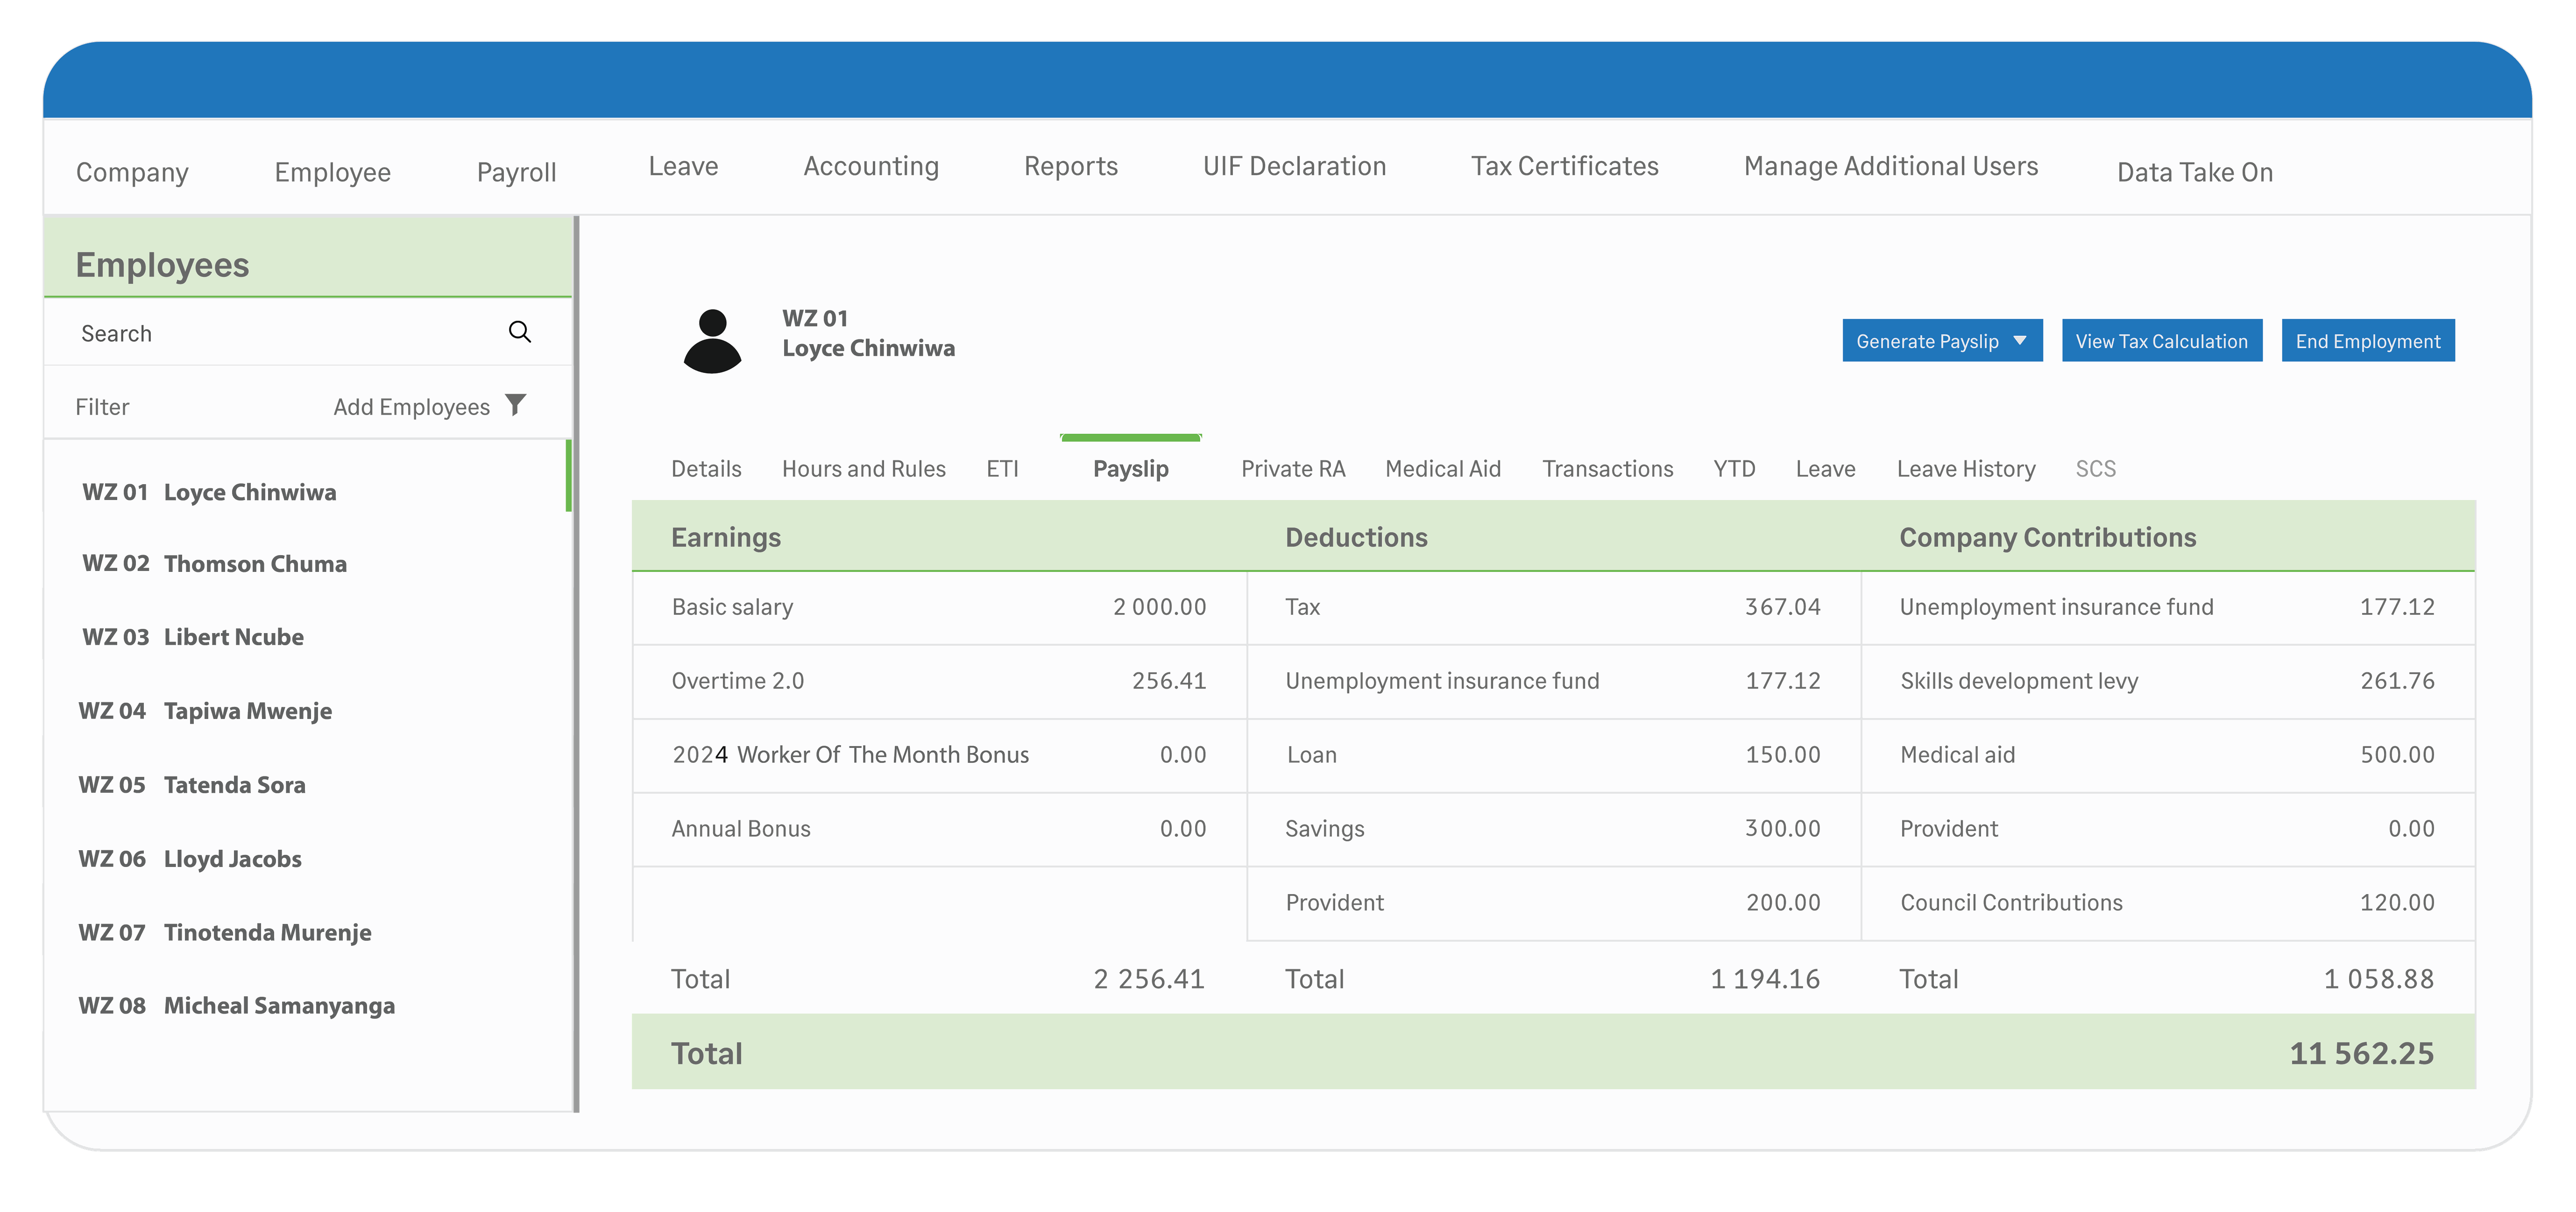Open the Hours and Rules tab
The width and height of the screenshot is (2576, 1212).
pyautogui.click(x=863, y=468)
